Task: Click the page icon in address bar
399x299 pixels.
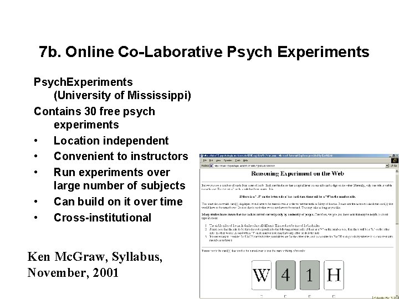Action: pos(212,166)
